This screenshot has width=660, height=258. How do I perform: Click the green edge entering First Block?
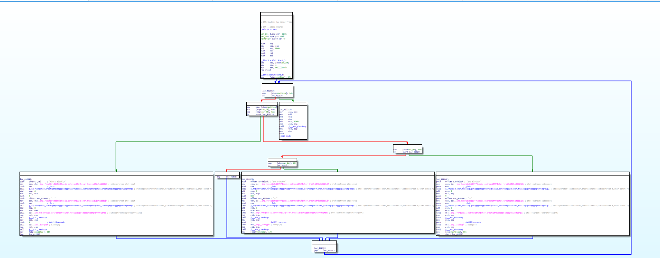(x=116, y=156)
